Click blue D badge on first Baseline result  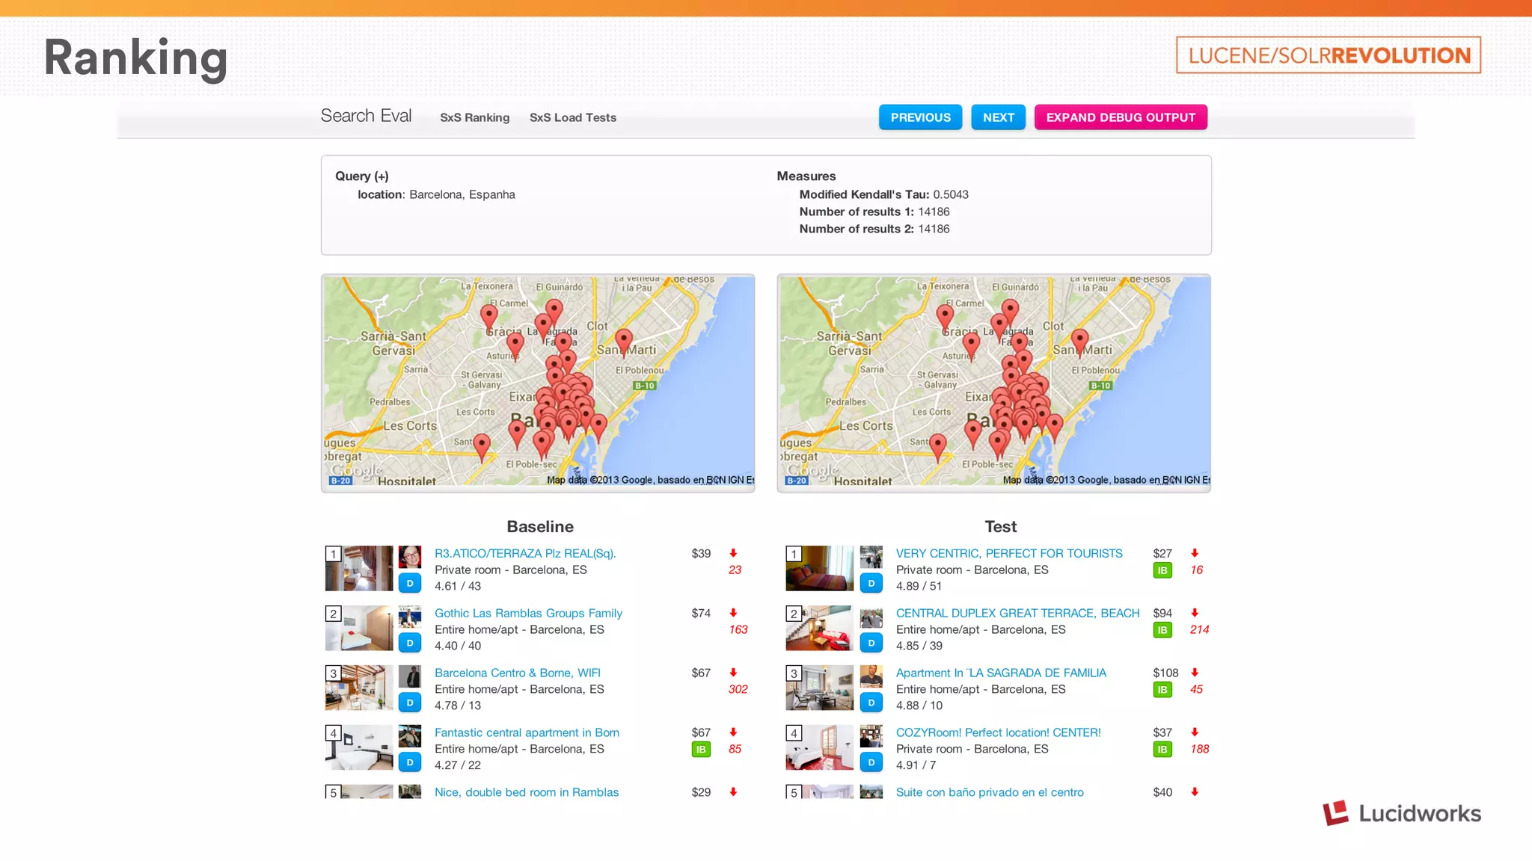pos(409,583)
